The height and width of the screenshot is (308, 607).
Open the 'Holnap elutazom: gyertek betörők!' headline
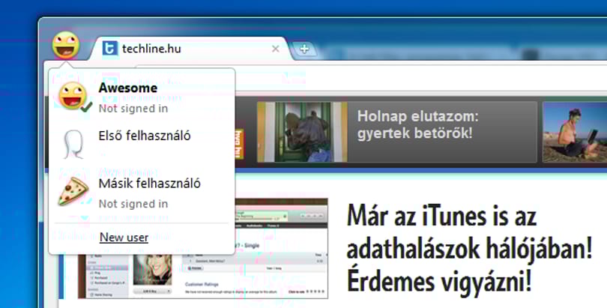[417, 124]
